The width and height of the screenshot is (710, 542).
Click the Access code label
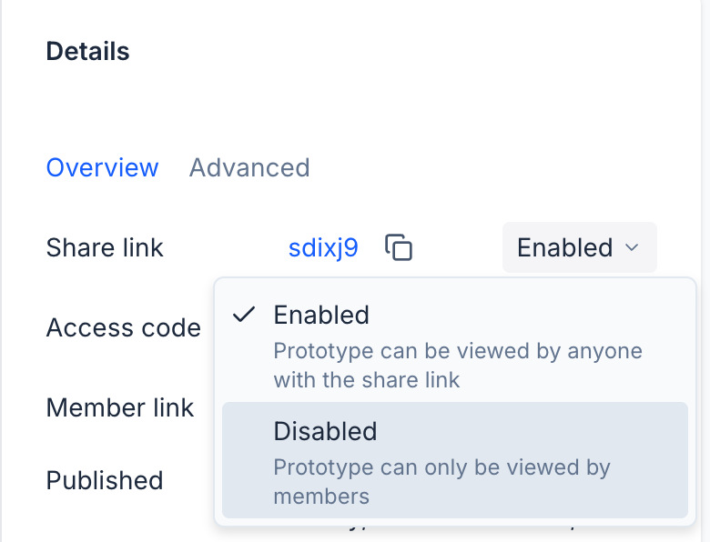point(123,327)
